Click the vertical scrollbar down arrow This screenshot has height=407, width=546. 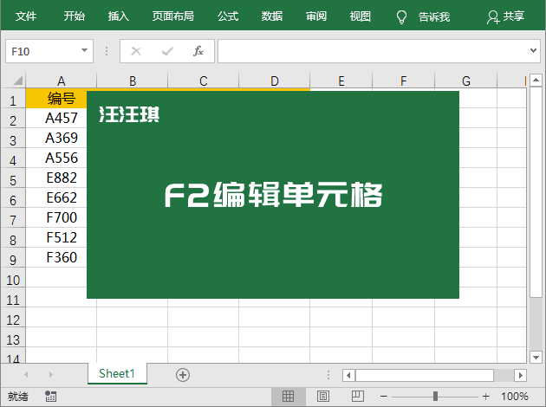pyautogui.click(x=536, y=358)
